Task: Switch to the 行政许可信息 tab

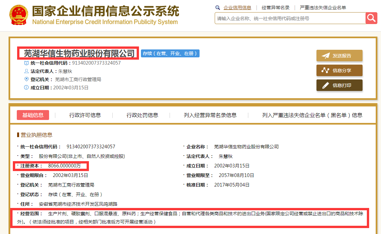Action: coord(85,115)
